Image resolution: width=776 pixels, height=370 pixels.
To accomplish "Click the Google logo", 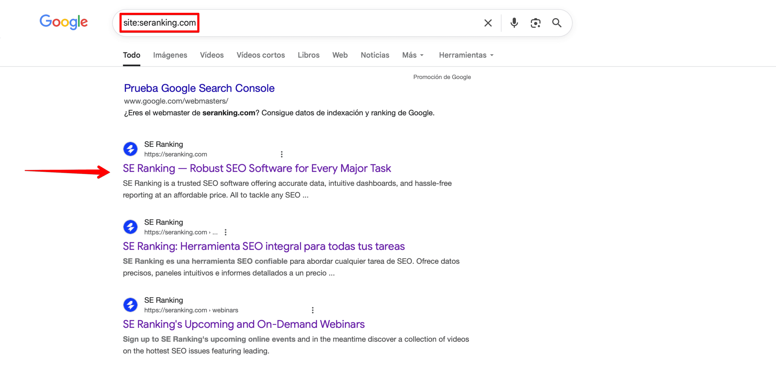I will pos(64,22).
